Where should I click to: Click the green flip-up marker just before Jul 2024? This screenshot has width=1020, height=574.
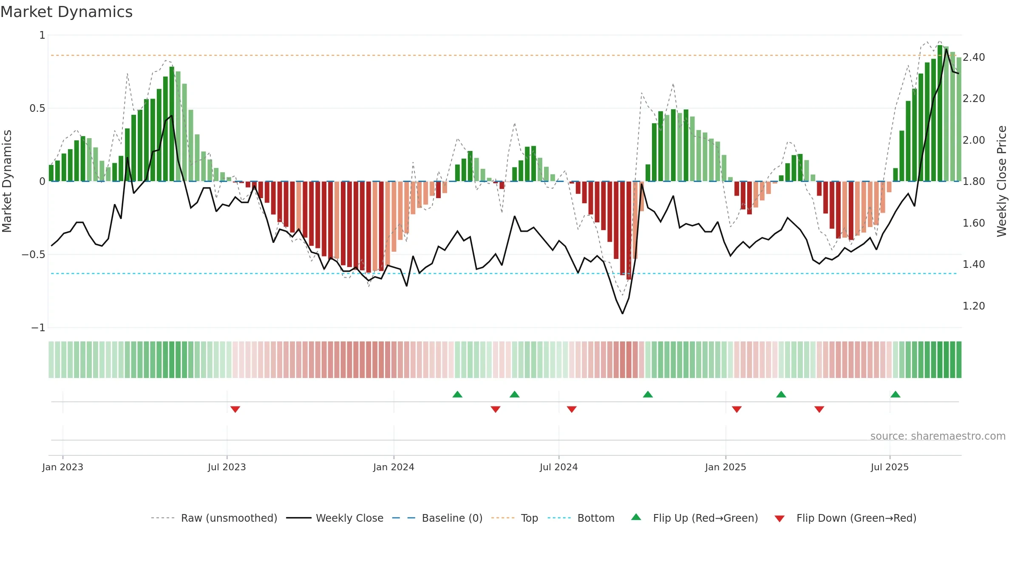[x=515, y=394]
